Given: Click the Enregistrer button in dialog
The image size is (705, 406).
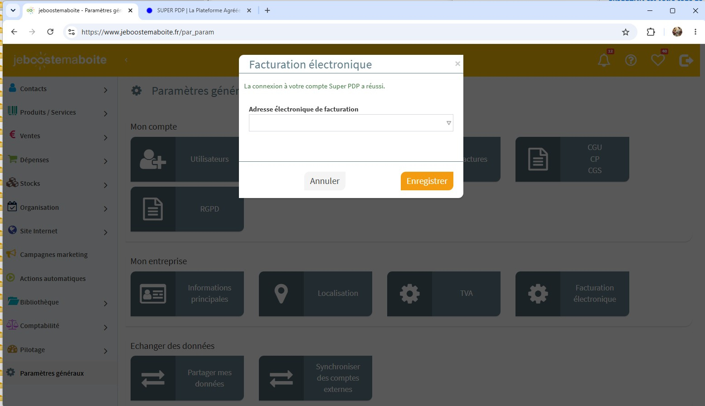Looking at the screenshot, I should (427, 181).
